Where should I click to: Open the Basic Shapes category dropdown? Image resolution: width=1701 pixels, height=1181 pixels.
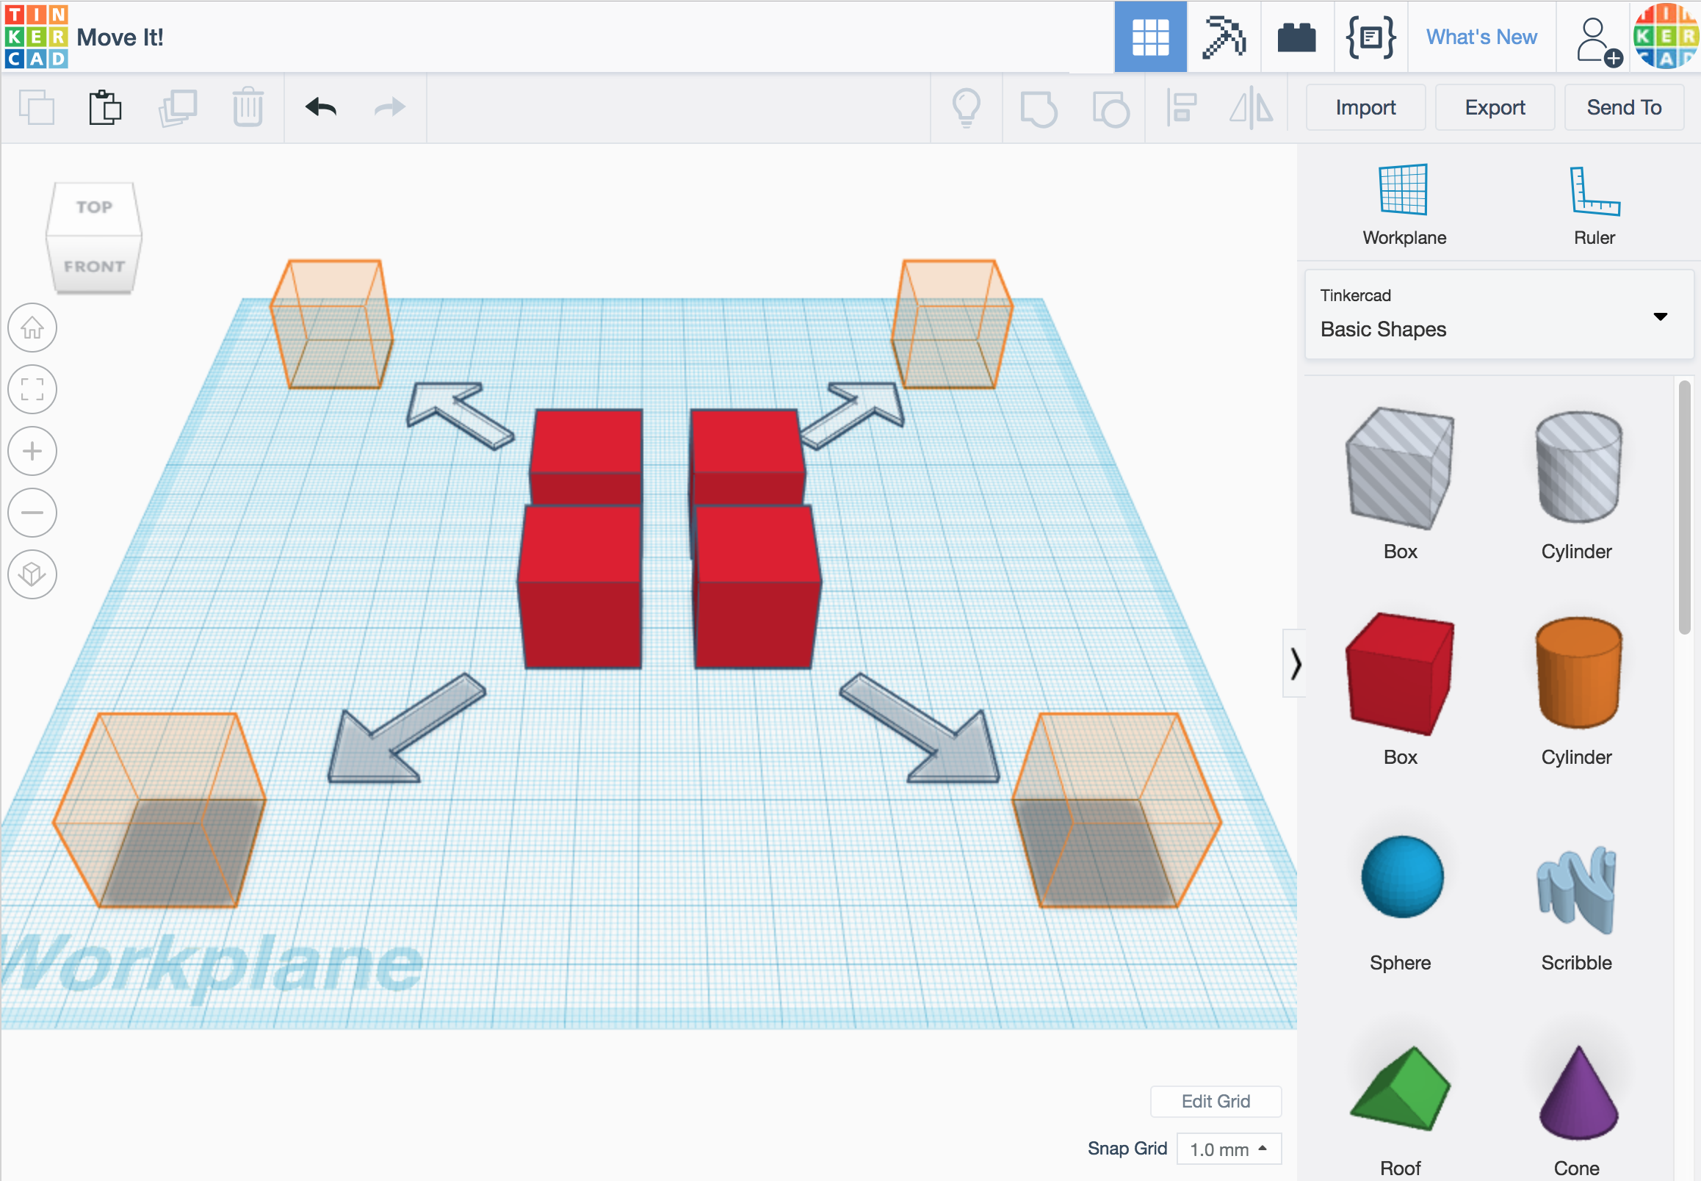point(1499,314)
